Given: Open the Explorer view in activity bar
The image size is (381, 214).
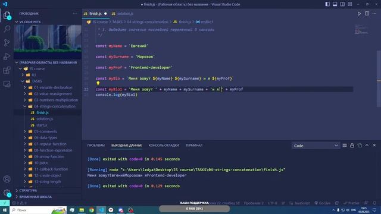Looking at the screenshot, I should (x=7, y=15).
